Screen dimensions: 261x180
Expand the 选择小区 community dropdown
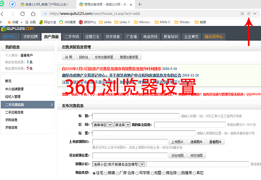click(119, 164)
